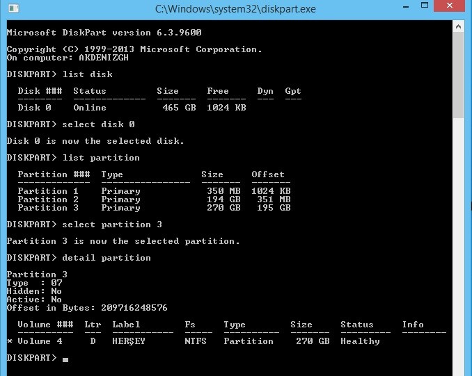Click the scrollbar up arrow

point(458,26)
